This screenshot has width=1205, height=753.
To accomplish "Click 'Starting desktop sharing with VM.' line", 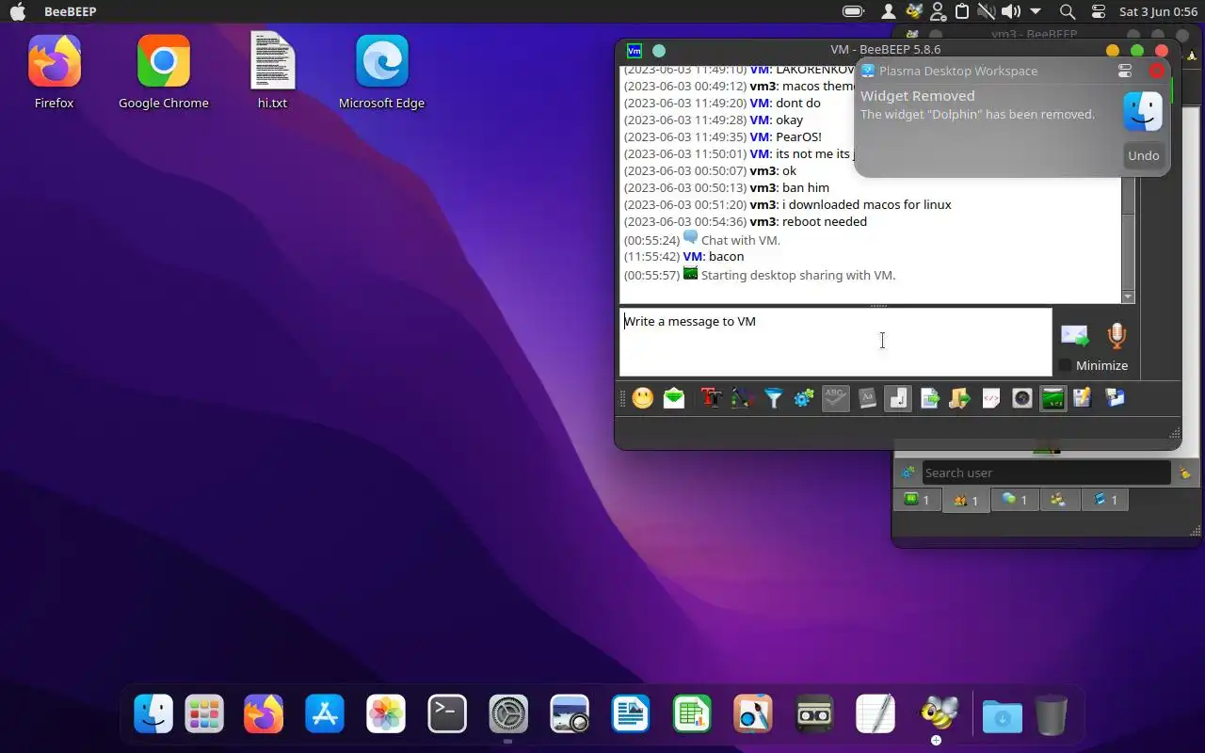I will tap(798, 275).
